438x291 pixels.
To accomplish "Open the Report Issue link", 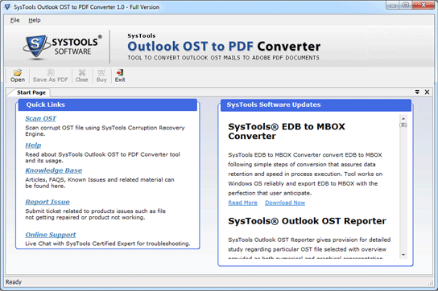I will [48, 202].
